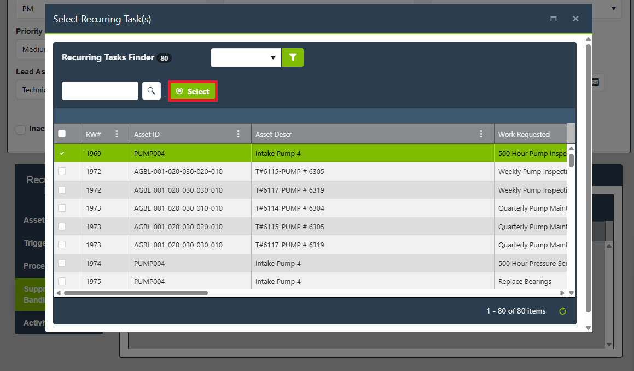Sort by the RW# column header
The height and width of the screenshot is (371, 634).
tap(94, 134)
